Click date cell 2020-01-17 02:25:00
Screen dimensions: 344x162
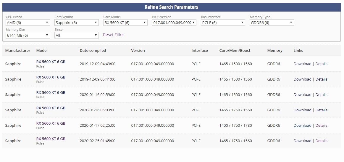[x=97, y=125]
